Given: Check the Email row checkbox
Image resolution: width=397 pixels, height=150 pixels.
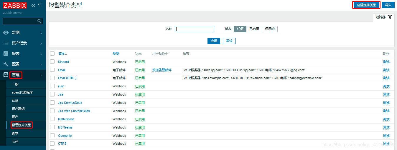Looking at the screenshot, I should pyautogui.click(x=52, y=70).
